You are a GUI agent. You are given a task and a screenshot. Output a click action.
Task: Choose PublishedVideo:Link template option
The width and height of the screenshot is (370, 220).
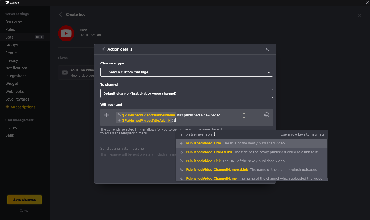[x=251, y=161]
